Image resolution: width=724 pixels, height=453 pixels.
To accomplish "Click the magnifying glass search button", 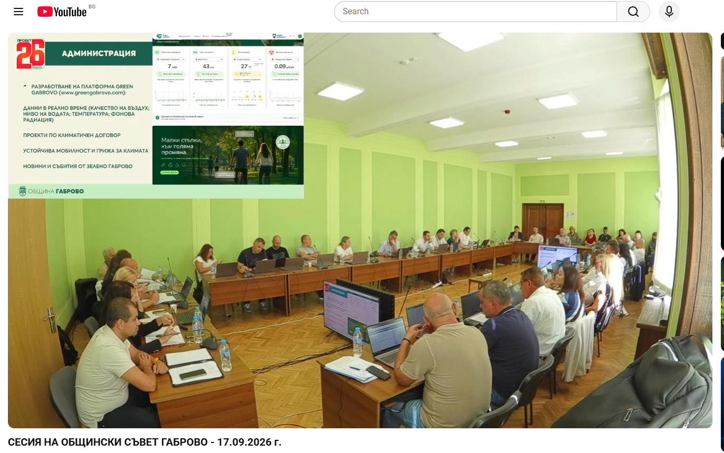I will (633, 12).
